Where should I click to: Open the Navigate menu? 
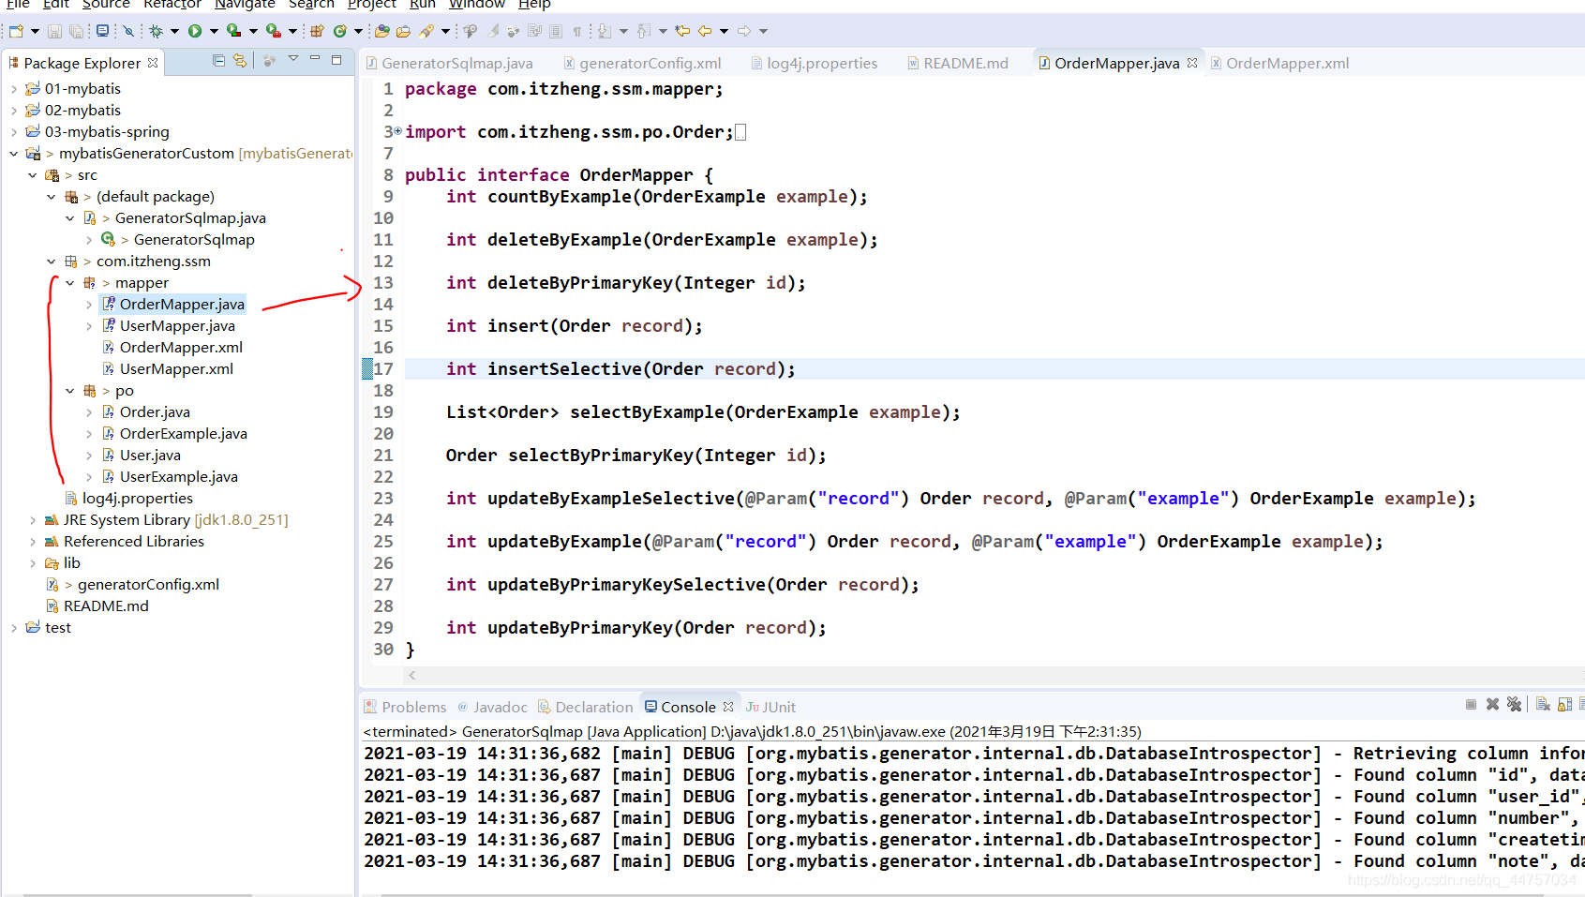[245, 5]
